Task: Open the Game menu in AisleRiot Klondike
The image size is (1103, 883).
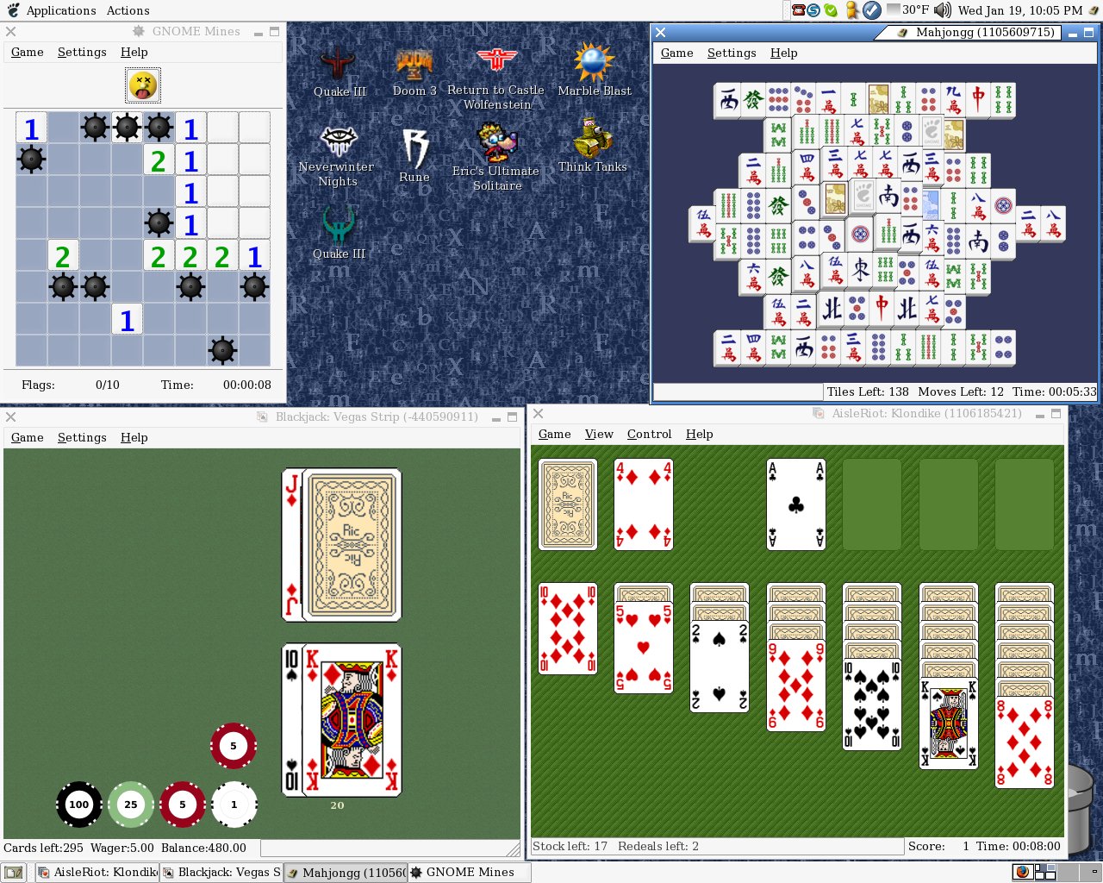Action: 554,434
